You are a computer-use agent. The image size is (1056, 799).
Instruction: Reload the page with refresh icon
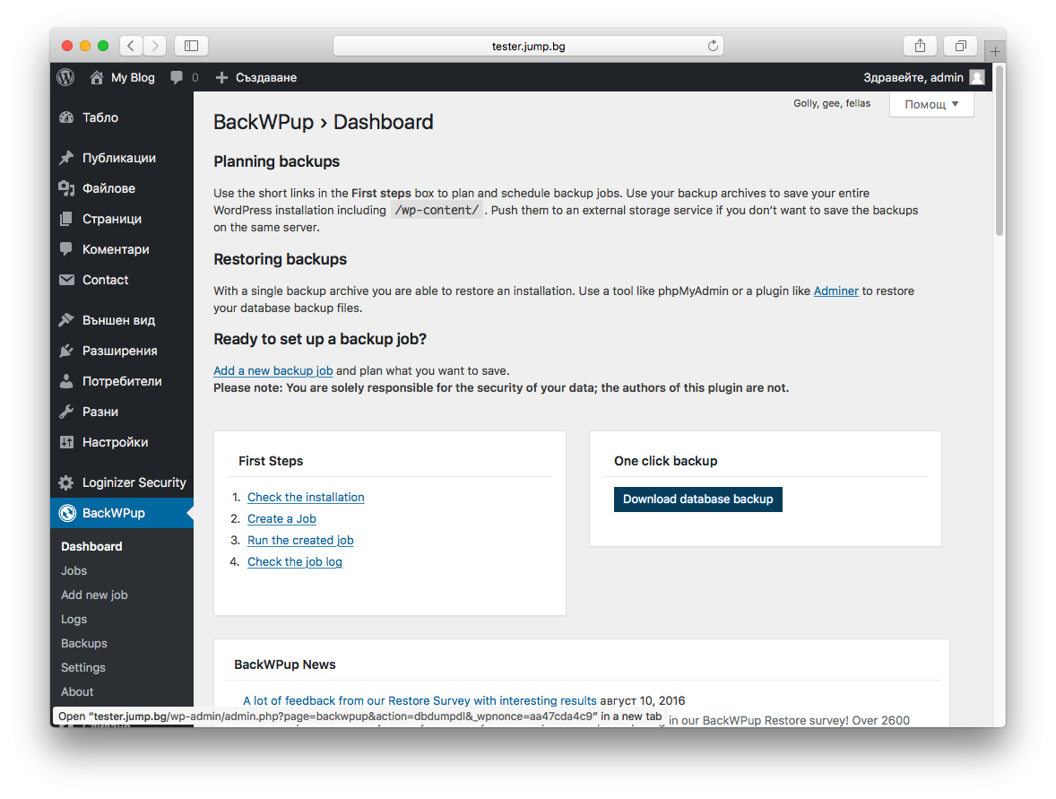pyautogui.click(x=713, y=46)
